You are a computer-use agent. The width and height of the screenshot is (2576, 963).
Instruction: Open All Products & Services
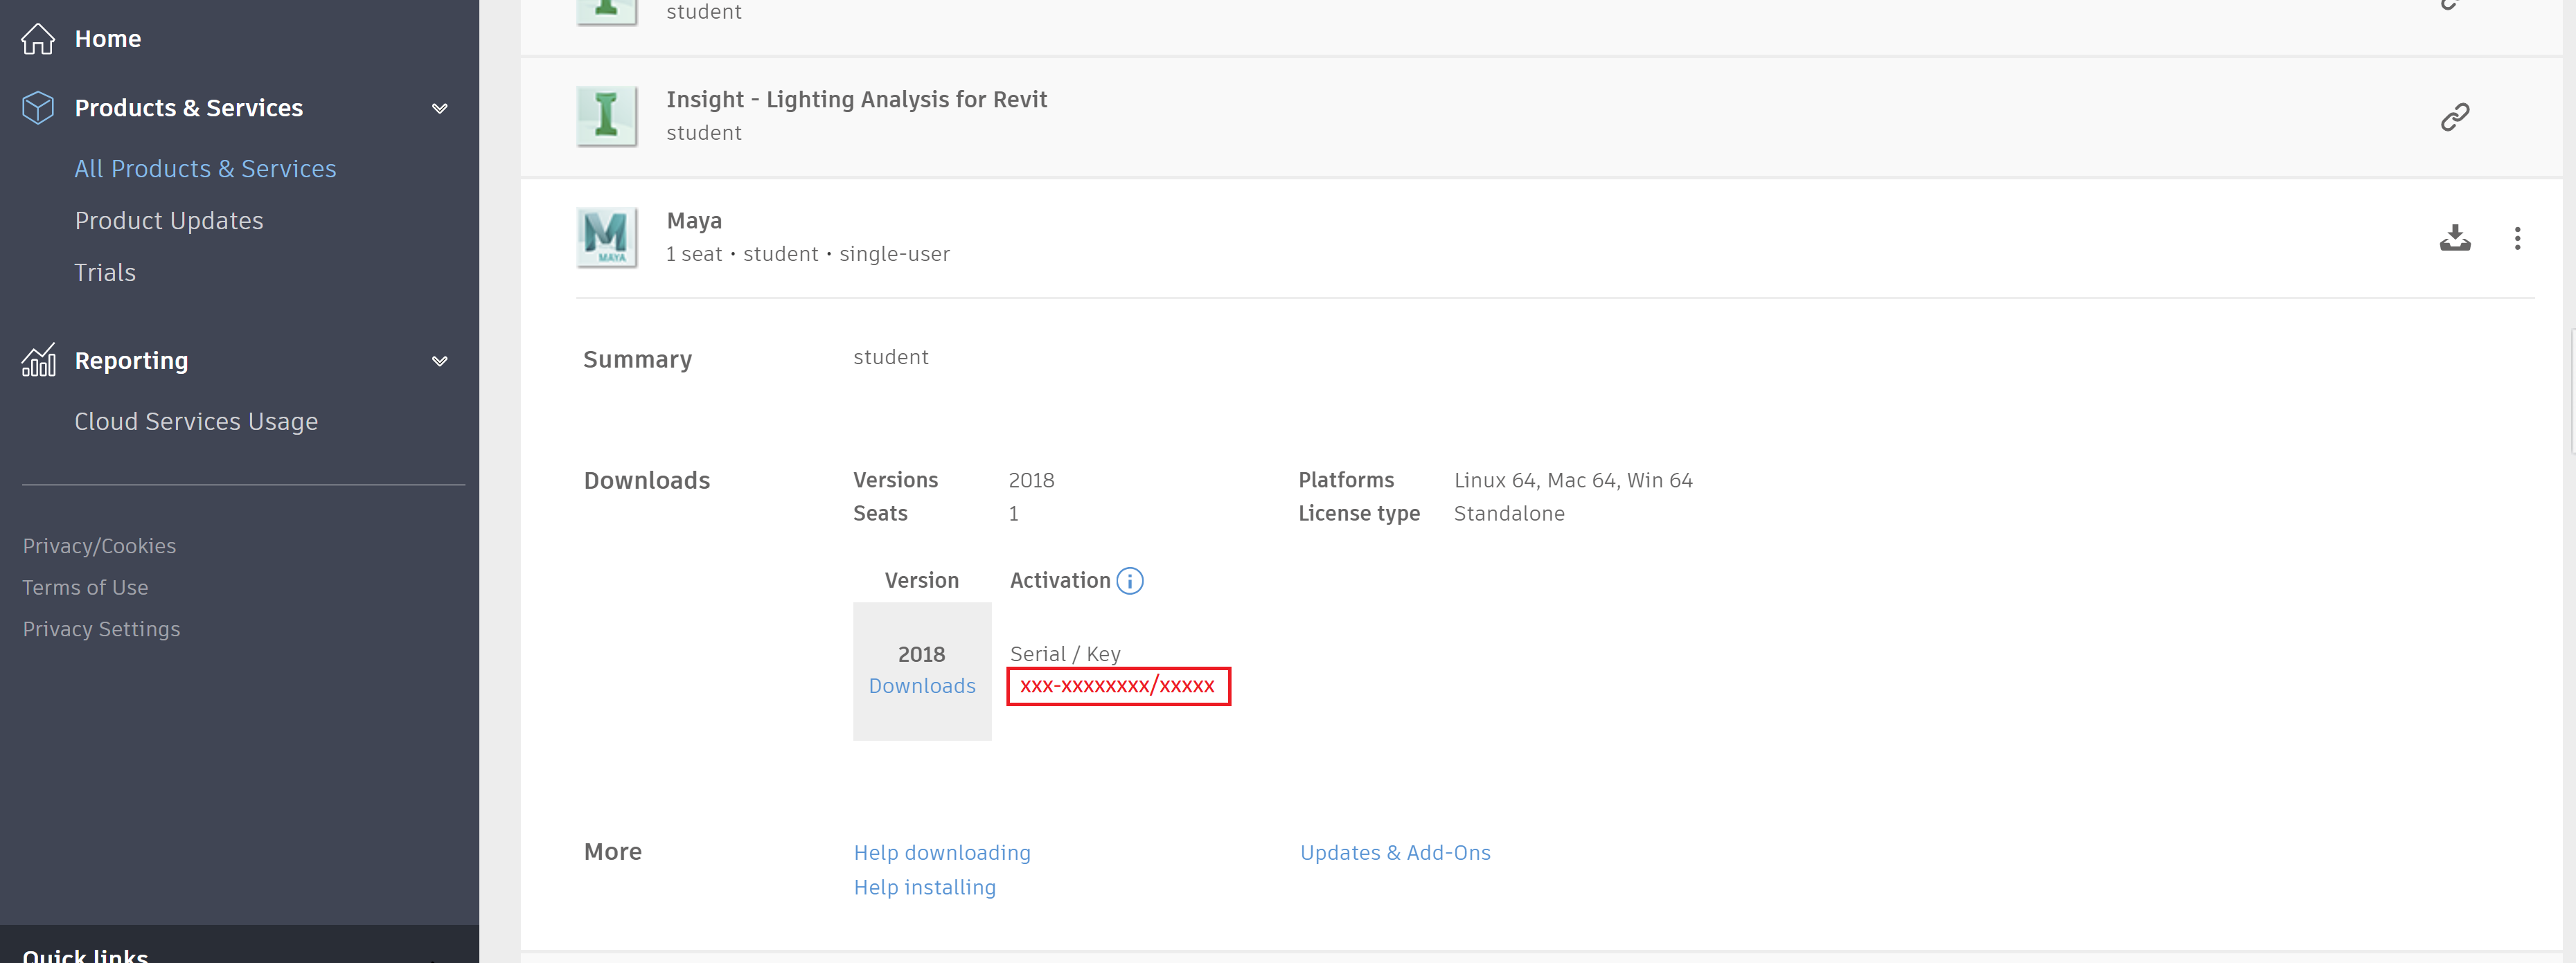[x=205, y=169]
